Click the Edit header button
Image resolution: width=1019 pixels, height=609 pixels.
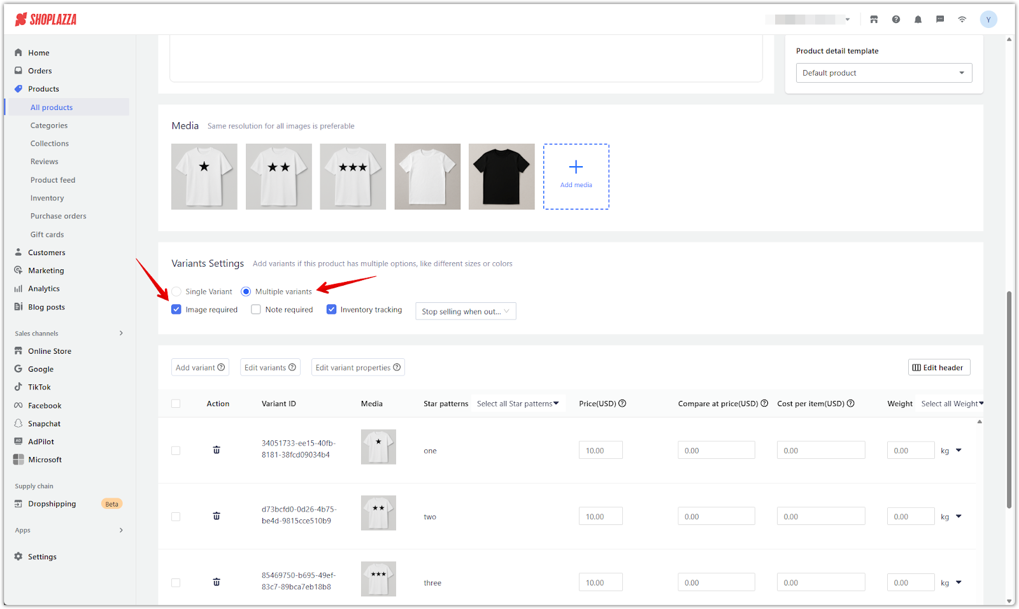click(x=939, y=367)
